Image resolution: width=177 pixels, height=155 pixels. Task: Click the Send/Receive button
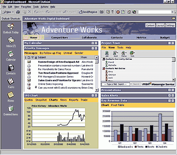click(88, 12)
